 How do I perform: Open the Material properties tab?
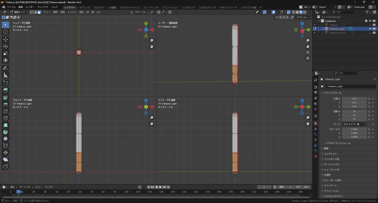pos(316,156)
